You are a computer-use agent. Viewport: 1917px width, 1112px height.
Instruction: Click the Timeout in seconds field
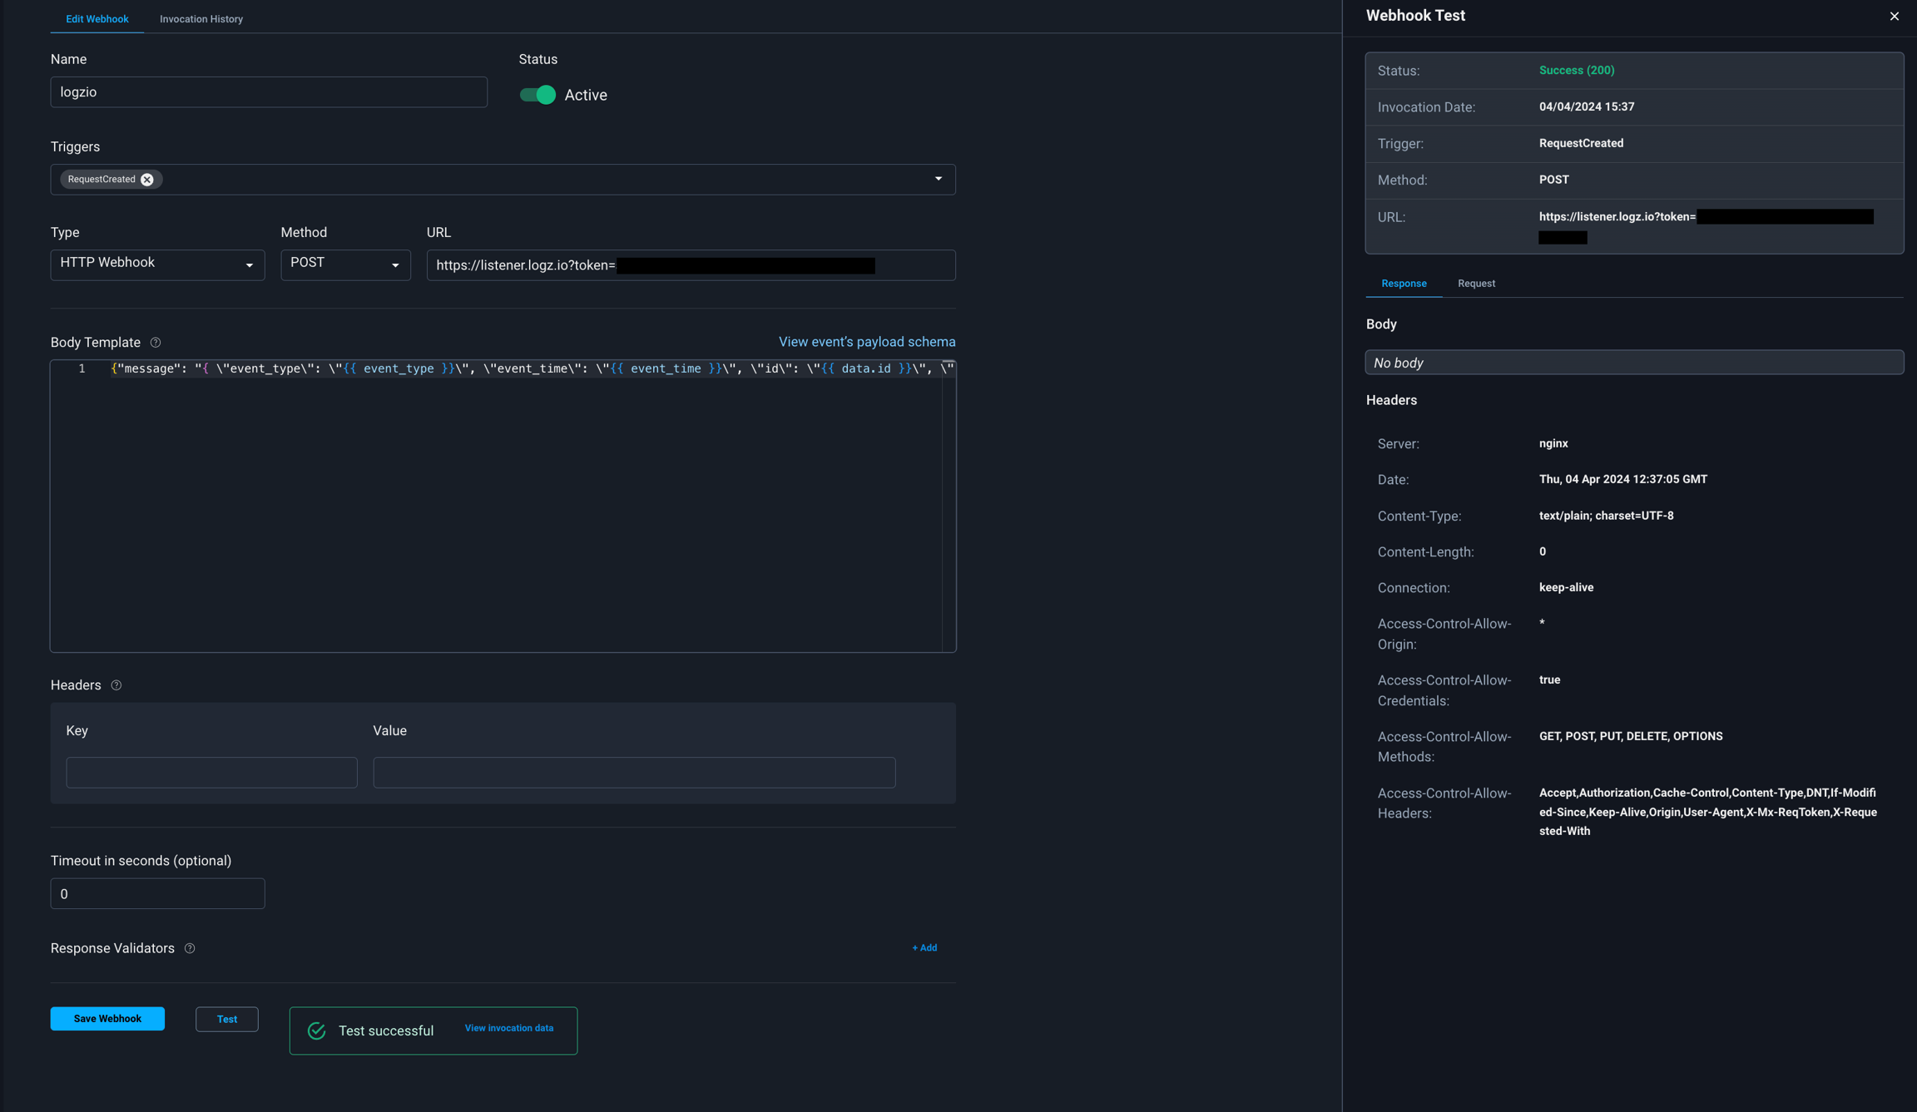[x=157, y=894]
